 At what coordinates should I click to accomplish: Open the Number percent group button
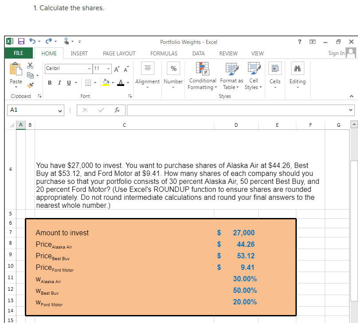[173, 75]
